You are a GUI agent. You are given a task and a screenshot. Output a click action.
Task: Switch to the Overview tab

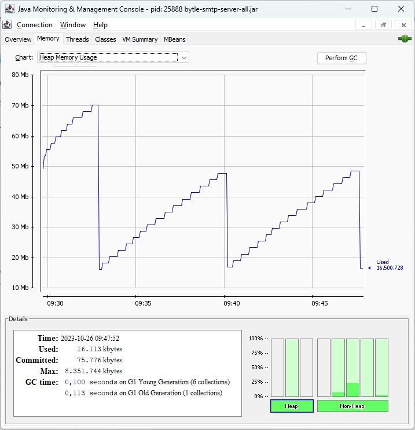click(x=18, y=39)
